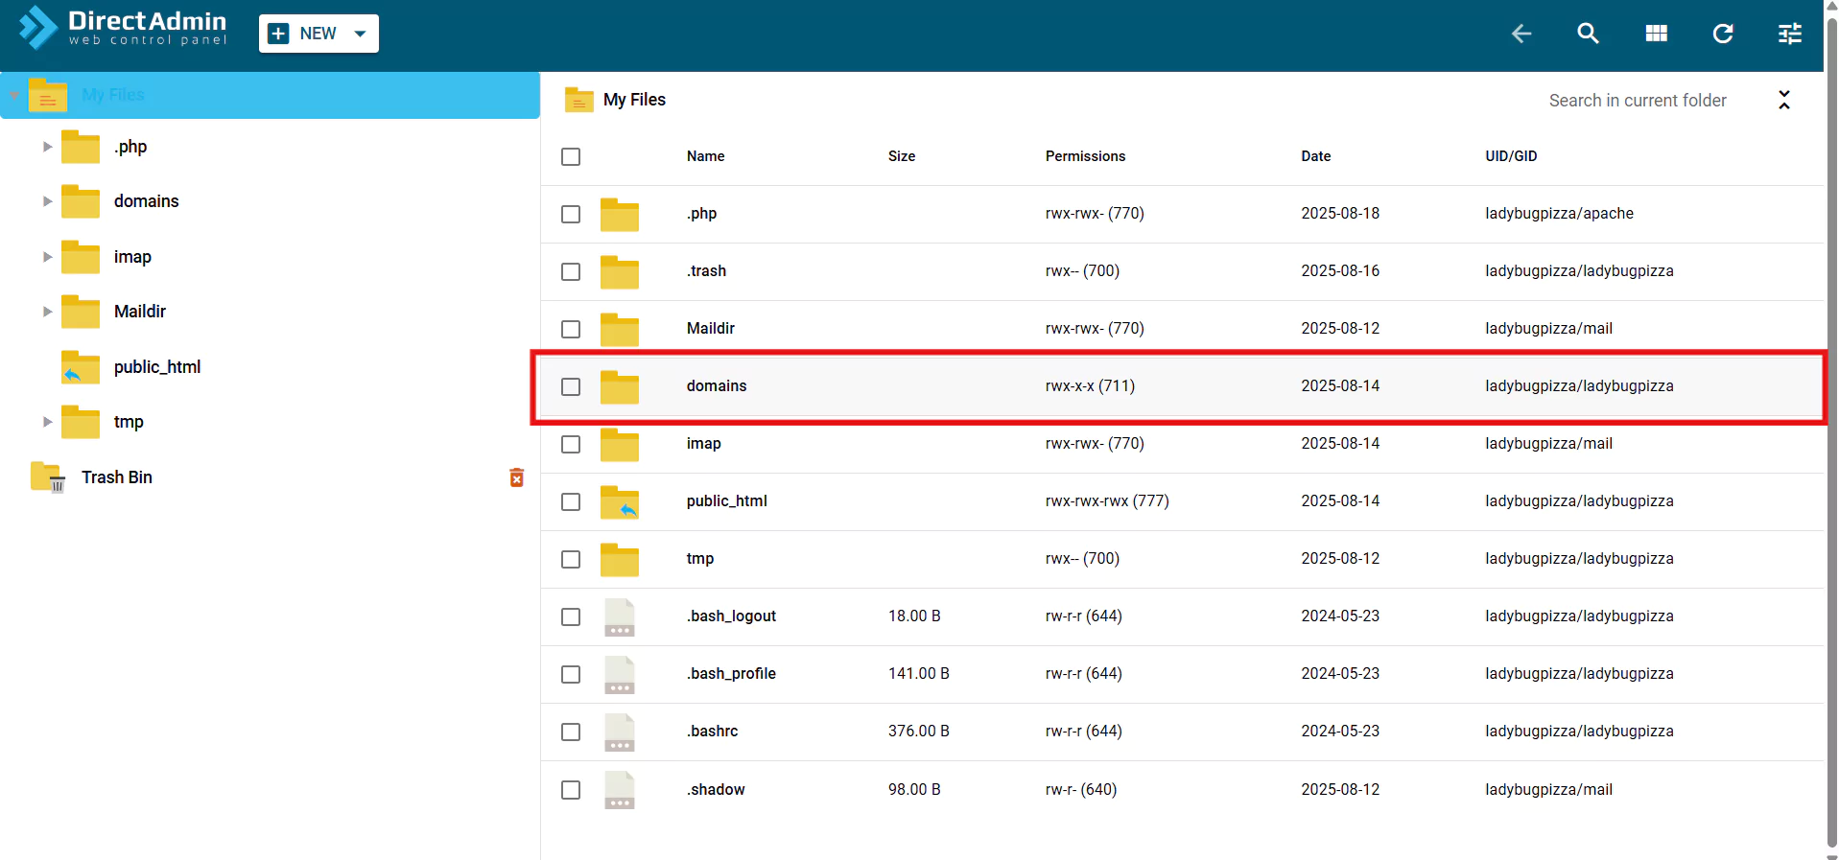Click the .bash_logout file icon

pos(620,617)
